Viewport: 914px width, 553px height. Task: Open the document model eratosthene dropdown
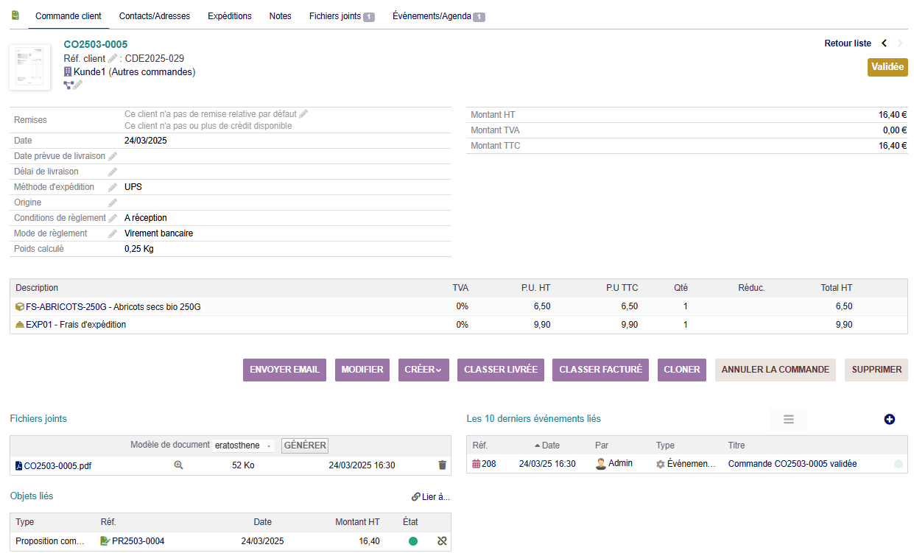click(244, 445)
